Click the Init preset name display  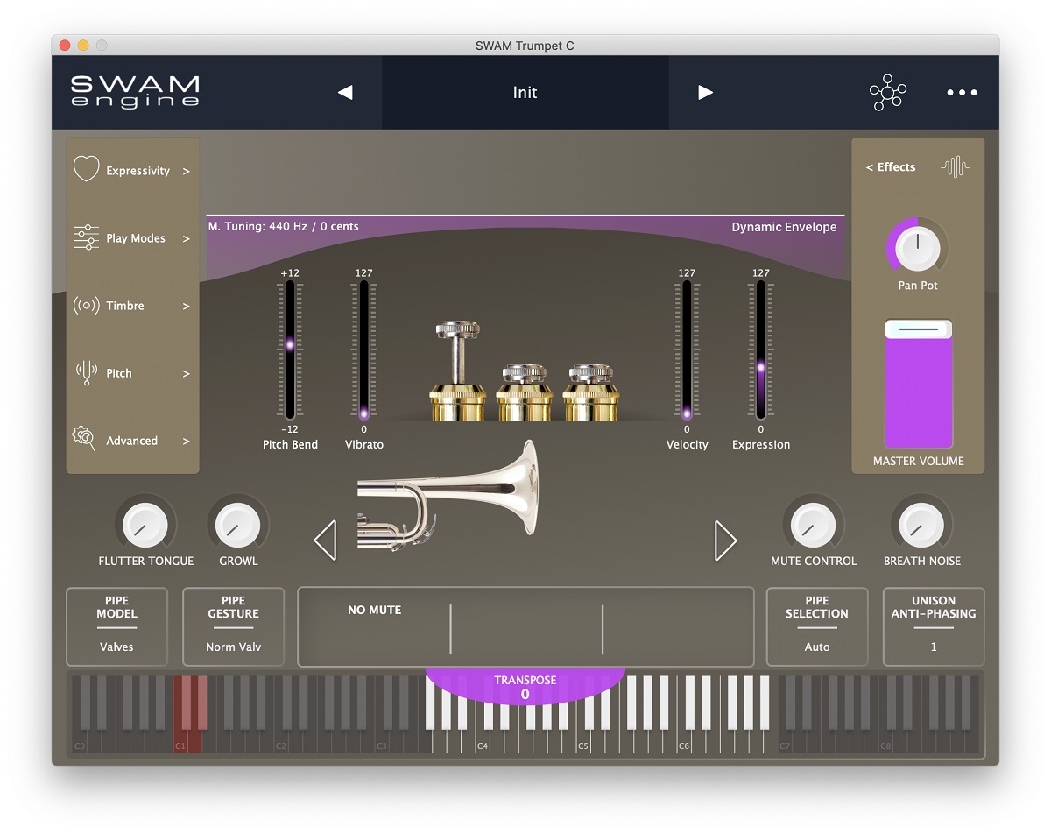click(x=525, y=92)
